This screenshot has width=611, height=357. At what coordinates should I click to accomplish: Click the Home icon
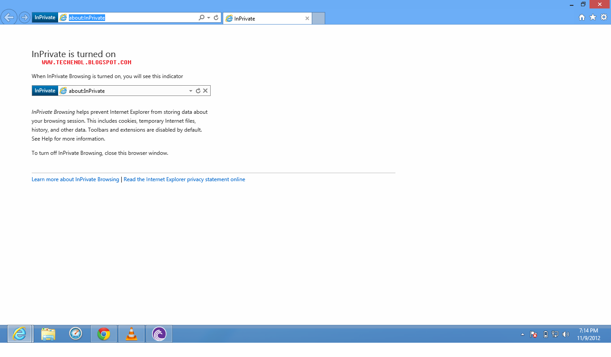point(582,17)
